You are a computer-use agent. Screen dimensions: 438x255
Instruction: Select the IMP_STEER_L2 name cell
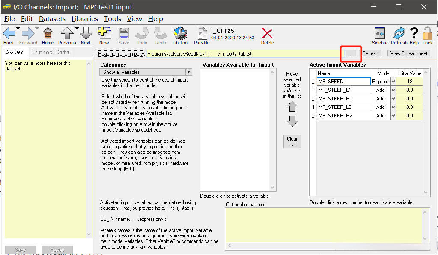click(x=343, y=107)
